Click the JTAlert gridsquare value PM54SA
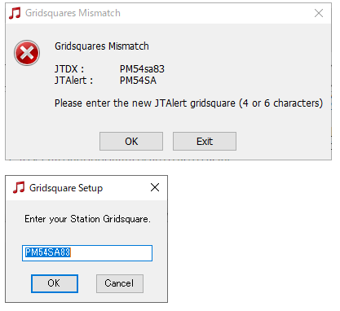The height and width of the screenshot is (311, 340). (x=138, y=81)
